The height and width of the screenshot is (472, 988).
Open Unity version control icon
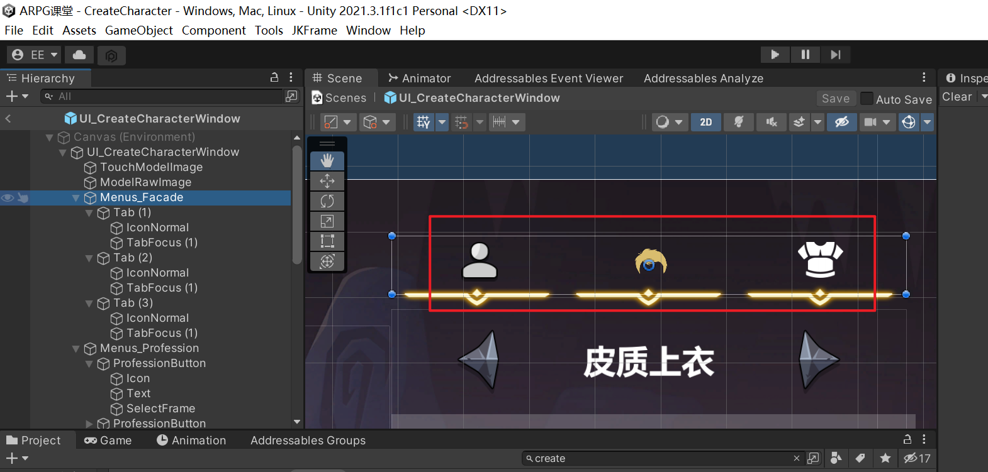coord(111,56)
